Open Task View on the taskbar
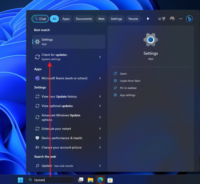200x184 pixels. click(x=81, y=180)
